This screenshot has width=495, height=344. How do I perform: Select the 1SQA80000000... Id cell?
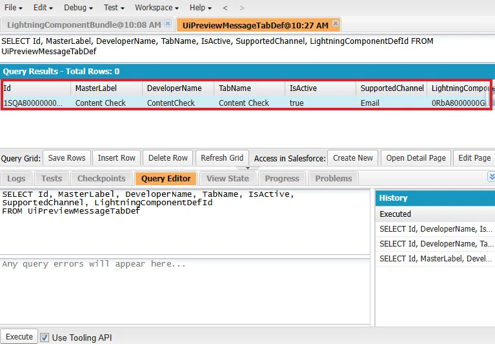point(37,103)
